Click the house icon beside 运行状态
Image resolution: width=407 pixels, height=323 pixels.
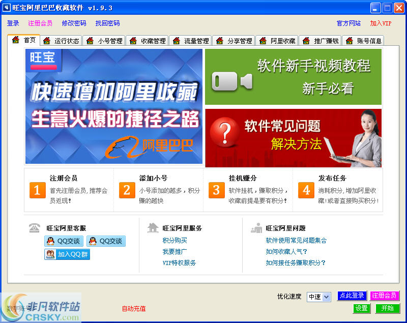point(47,41)
